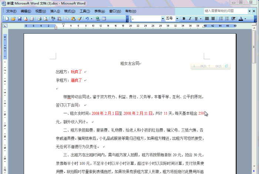Click the increase indent icon
The width and height of the screenshot is (259, 174).
(233, 19)
